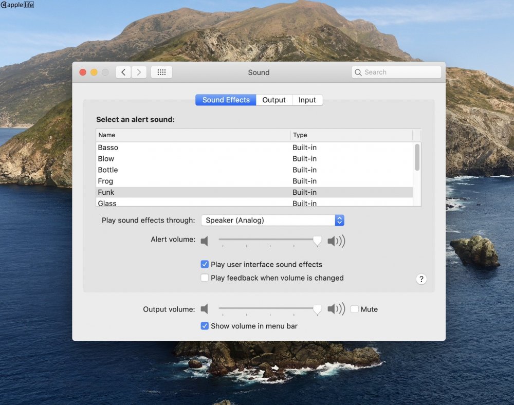514x405 pixels.
Task: Select the Basso alert sound
Action: pyautogui.click(x=254, y=148)
